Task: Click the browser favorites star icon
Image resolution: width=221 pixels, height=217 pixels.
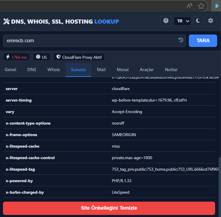Action: pos(201,6)
